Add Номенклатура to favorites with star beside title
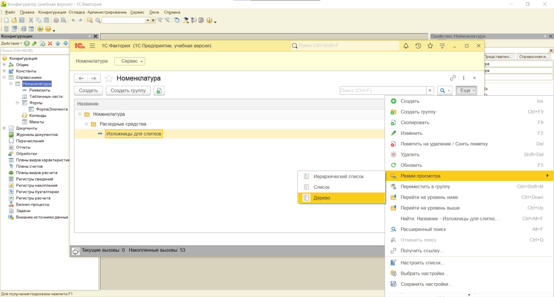 [x=109, y=78]
